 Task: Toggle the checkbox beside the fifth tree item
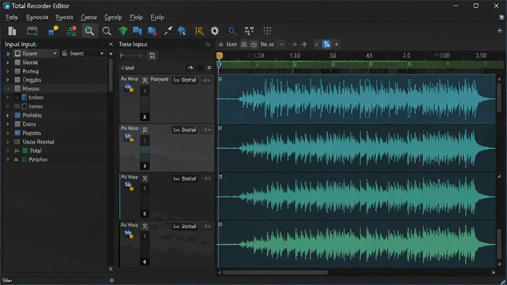(17, 97)
